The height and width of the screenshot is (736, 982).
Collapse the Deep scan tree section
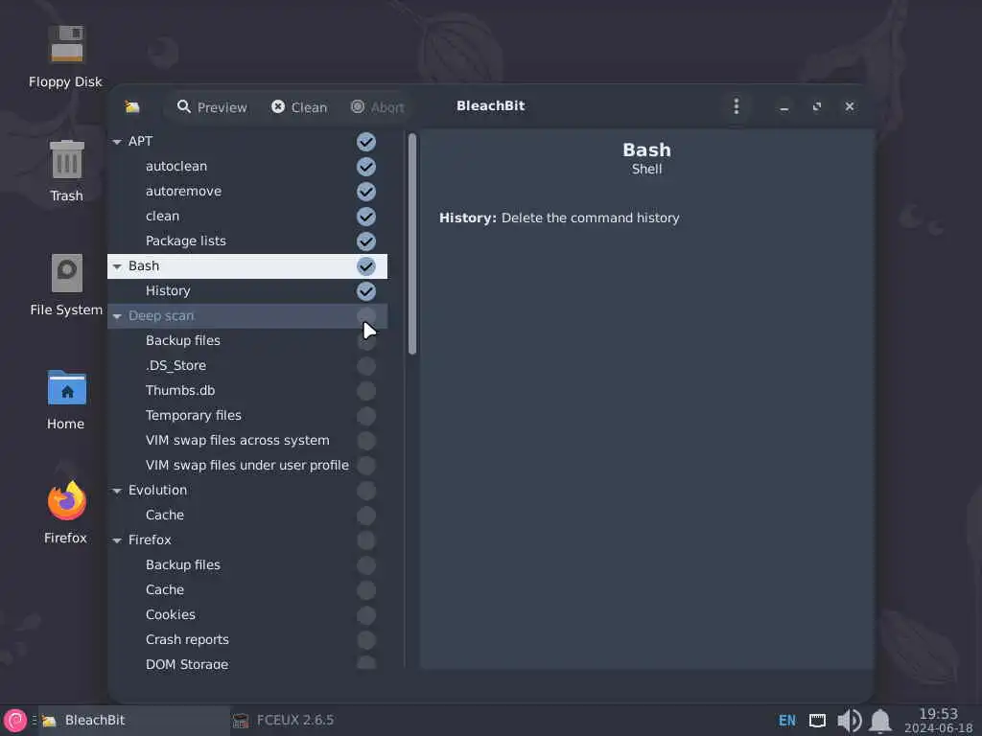117,316
